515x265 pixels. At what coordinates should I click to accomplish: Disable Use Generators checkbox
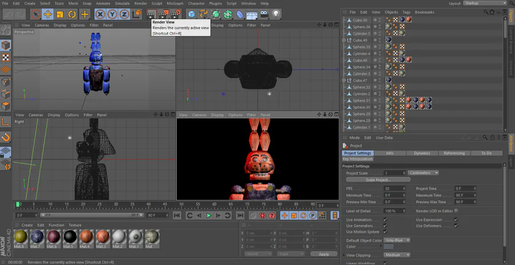click(385, 226)
